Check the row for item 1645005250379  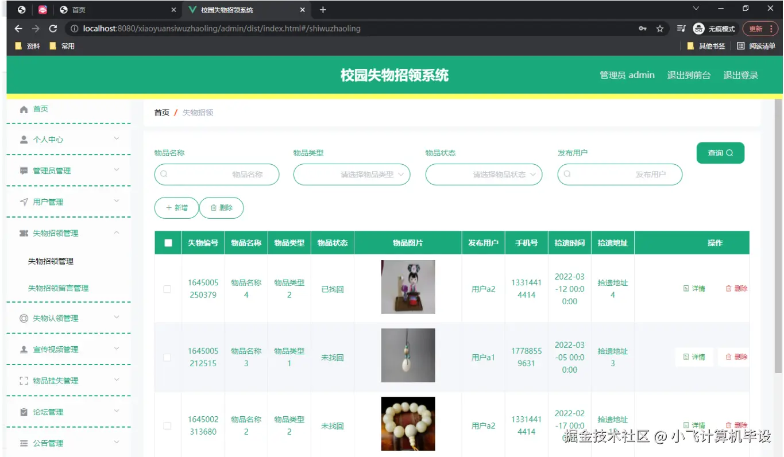coord(167,289)
